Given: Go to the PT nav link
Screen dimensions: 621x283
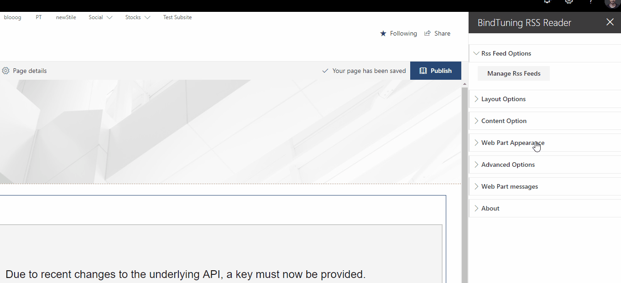Looking at the screenshot, I should click(x=39, y=17).
